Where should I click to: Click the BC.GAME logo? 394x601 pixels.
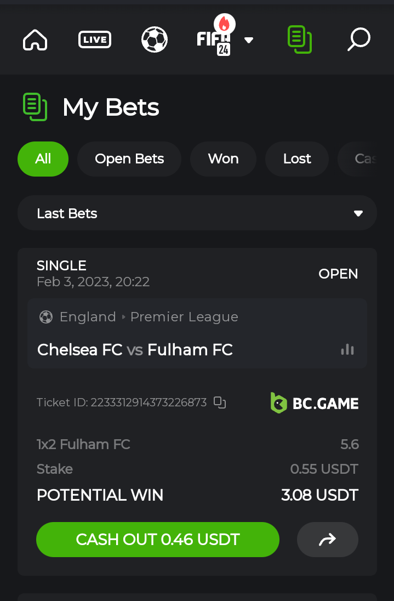(315, 403)
